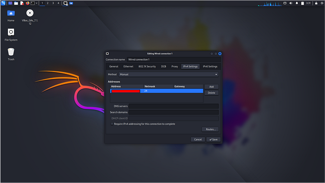Click the panel clock showing 3:31
Screen dimensions: 325x183
click(308, 3)
